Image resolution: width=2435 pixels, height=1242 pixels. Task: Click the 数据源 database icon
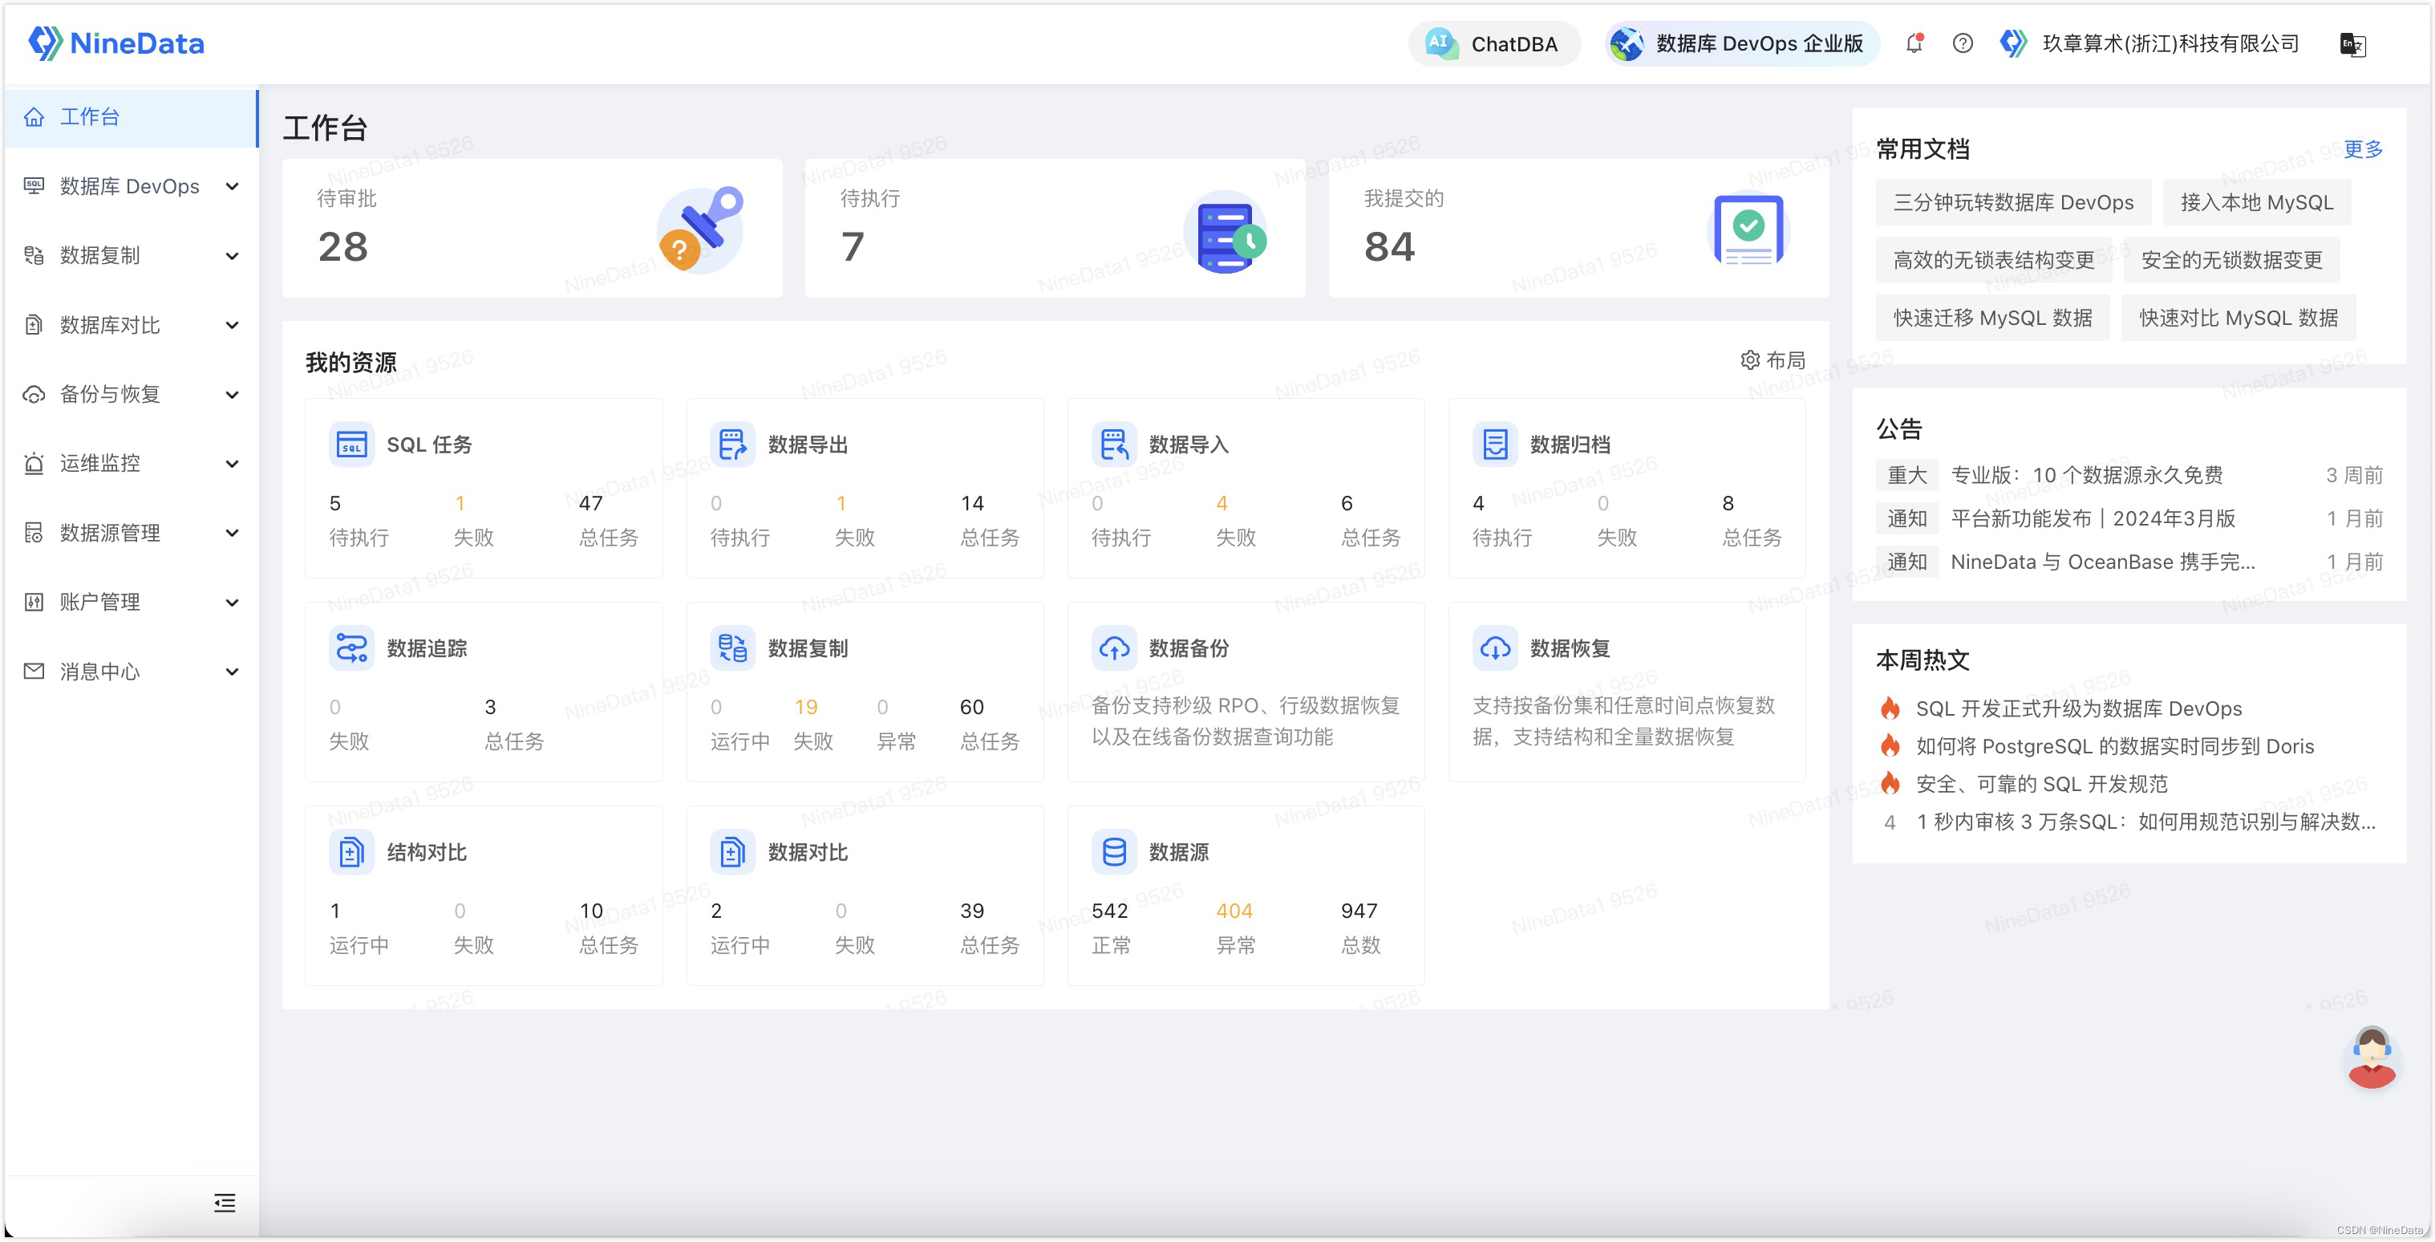(x=1113, y=852)
